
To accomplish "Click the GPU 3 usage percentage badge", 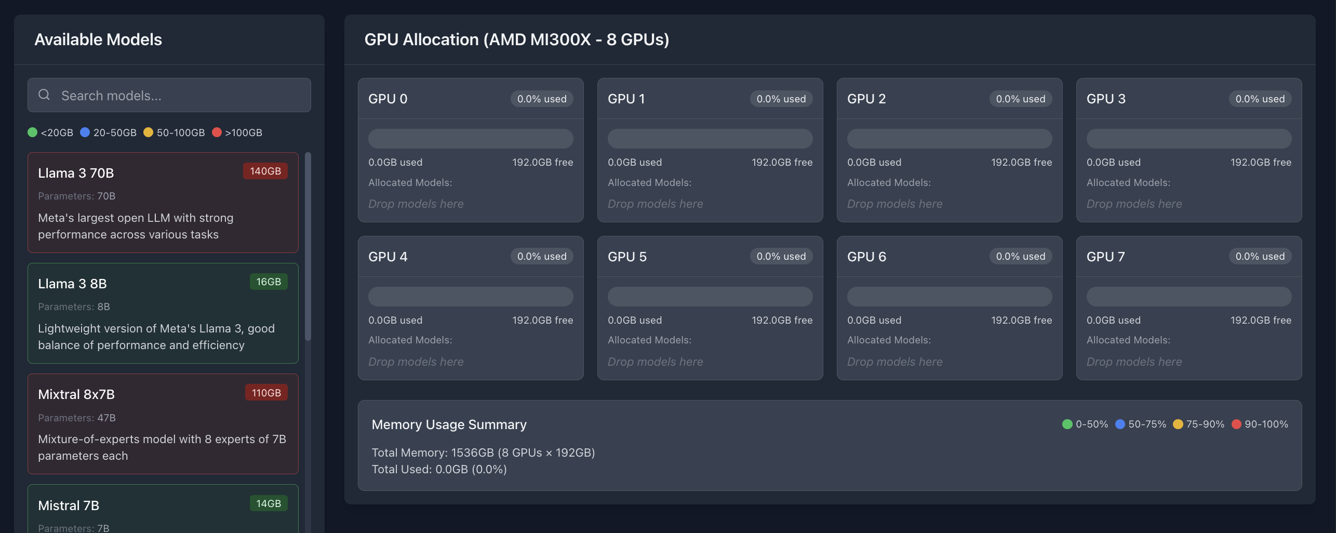I will (x=1260, y=99).
